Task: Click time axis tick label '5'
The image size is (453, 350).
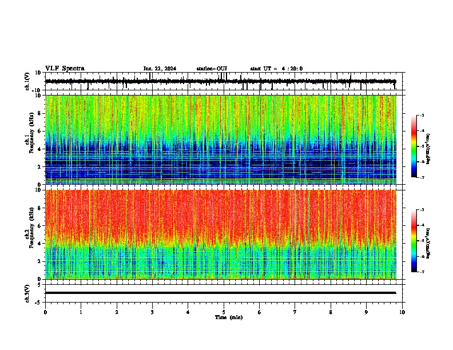Action: (224, 312)
